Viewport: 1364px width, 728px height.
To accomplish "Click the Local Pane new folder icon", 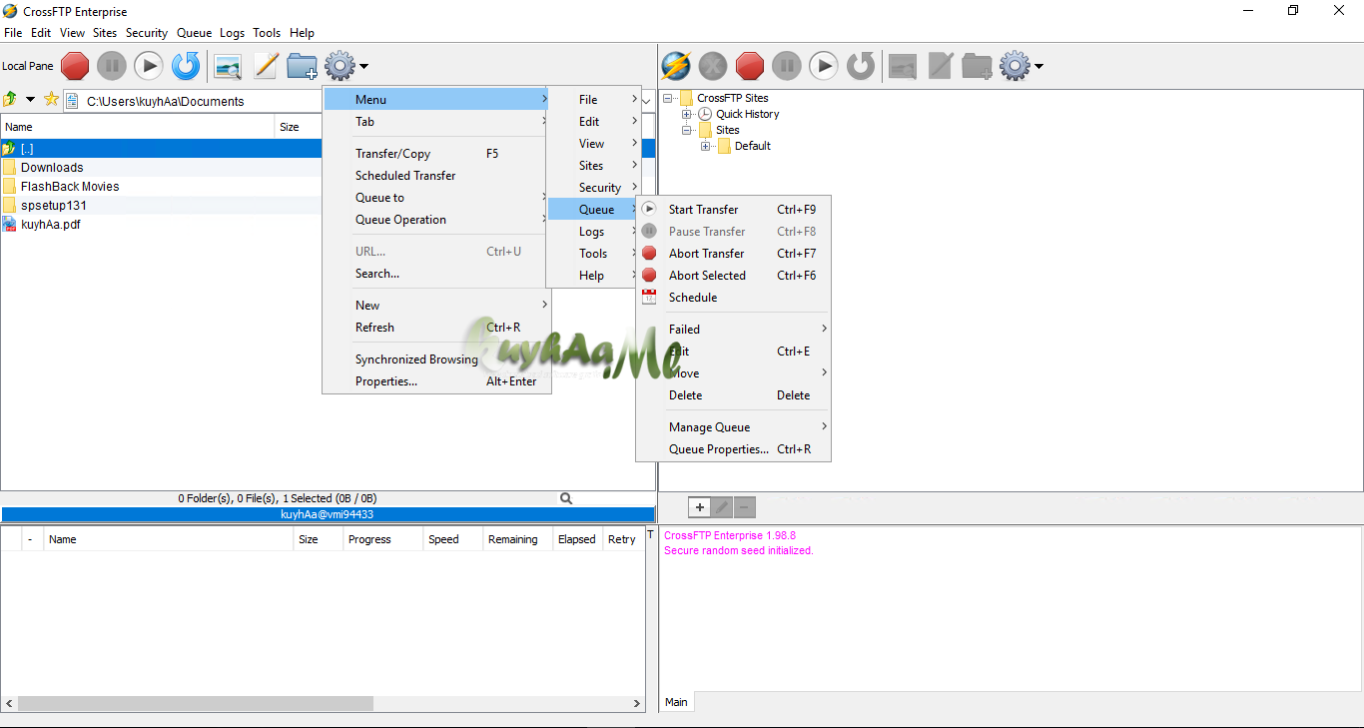I will [302, 67].
